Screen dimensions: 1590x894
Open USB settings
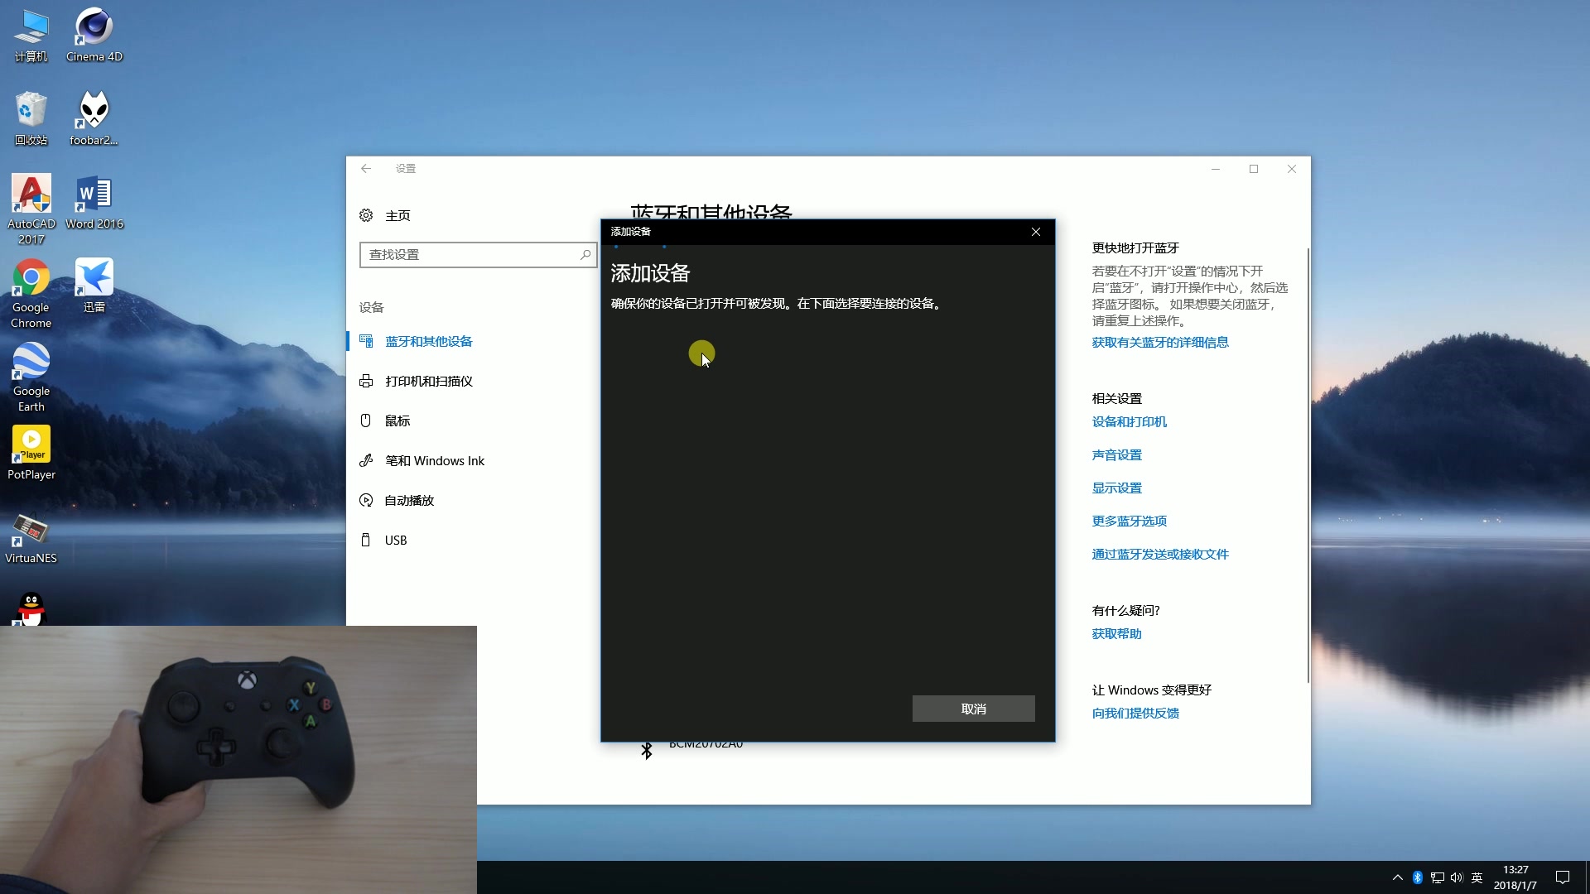395,540
